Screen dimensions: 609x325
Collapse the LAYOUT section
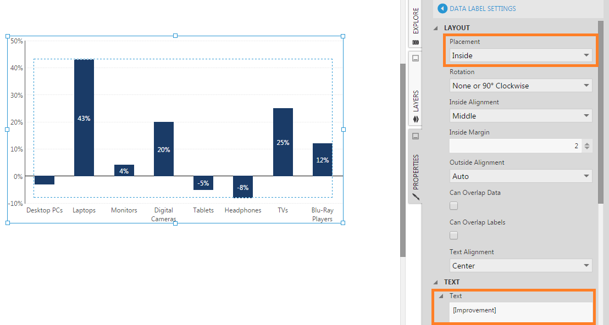tap(436, 28)
